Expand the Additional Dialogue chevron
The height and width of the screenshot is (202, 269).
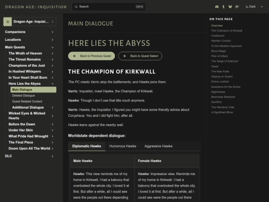pyautogui.click(x=52, y=108)
